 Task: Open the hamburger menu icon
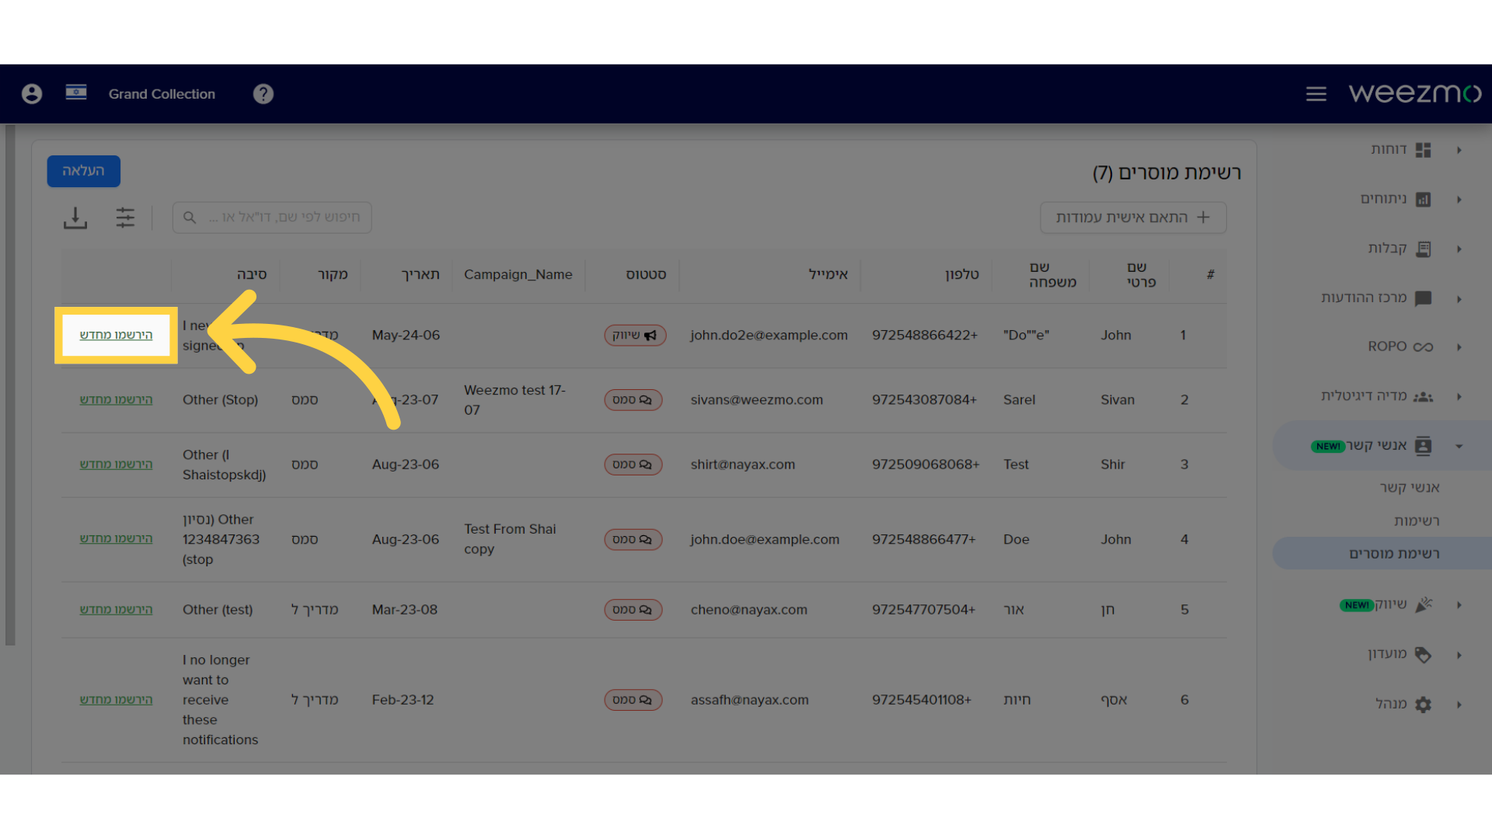(x=1316, y=94)
